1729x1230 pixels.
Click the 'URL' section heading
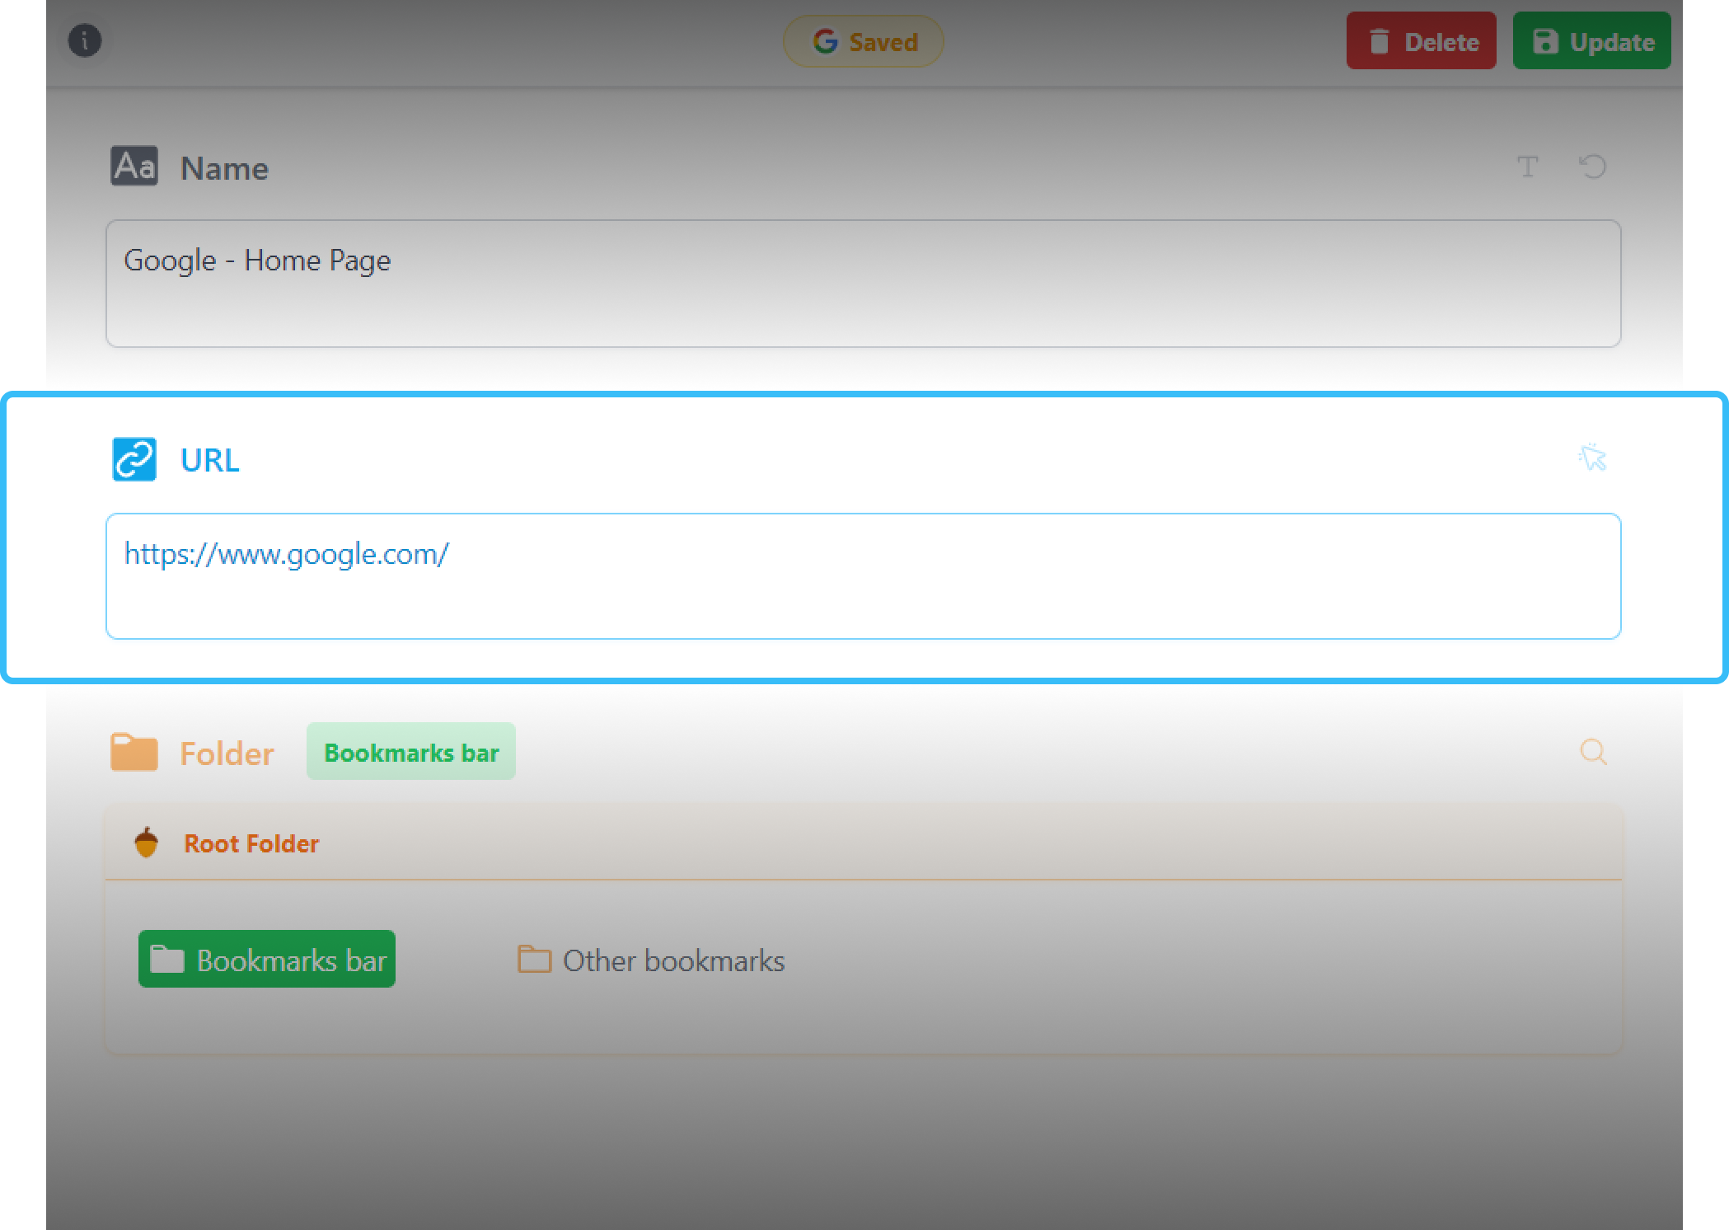coord(210,460)
